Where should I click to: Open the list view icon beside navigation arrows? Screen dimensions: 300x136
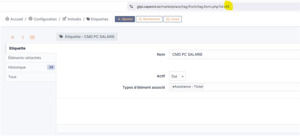pos(32,37)
